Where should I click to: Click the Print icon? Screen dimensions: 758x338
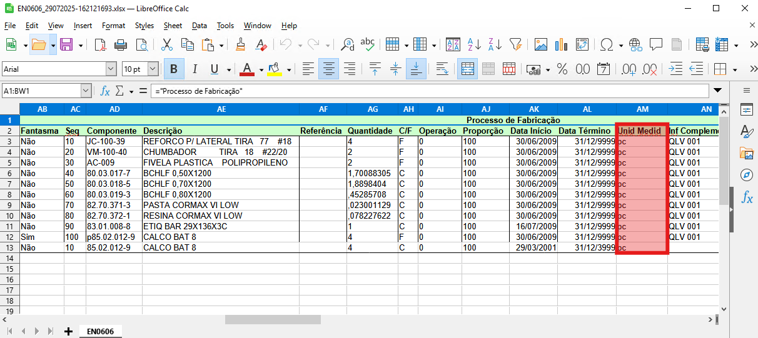(x=121, y=45)
